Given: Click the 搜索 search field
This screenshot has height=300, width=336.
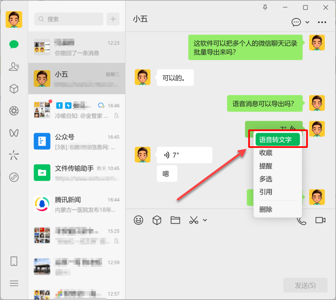Looking at the screenshot, I should (x=69, y=19).
